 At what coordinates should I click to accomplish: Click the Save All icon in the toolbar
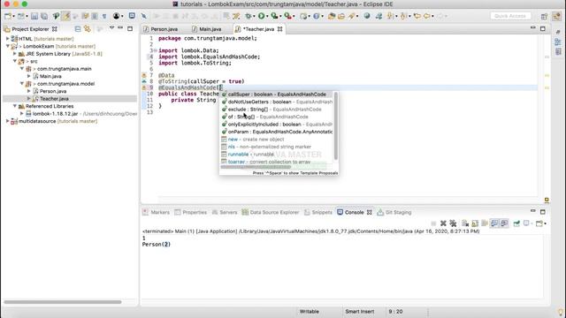coord(44,16)
